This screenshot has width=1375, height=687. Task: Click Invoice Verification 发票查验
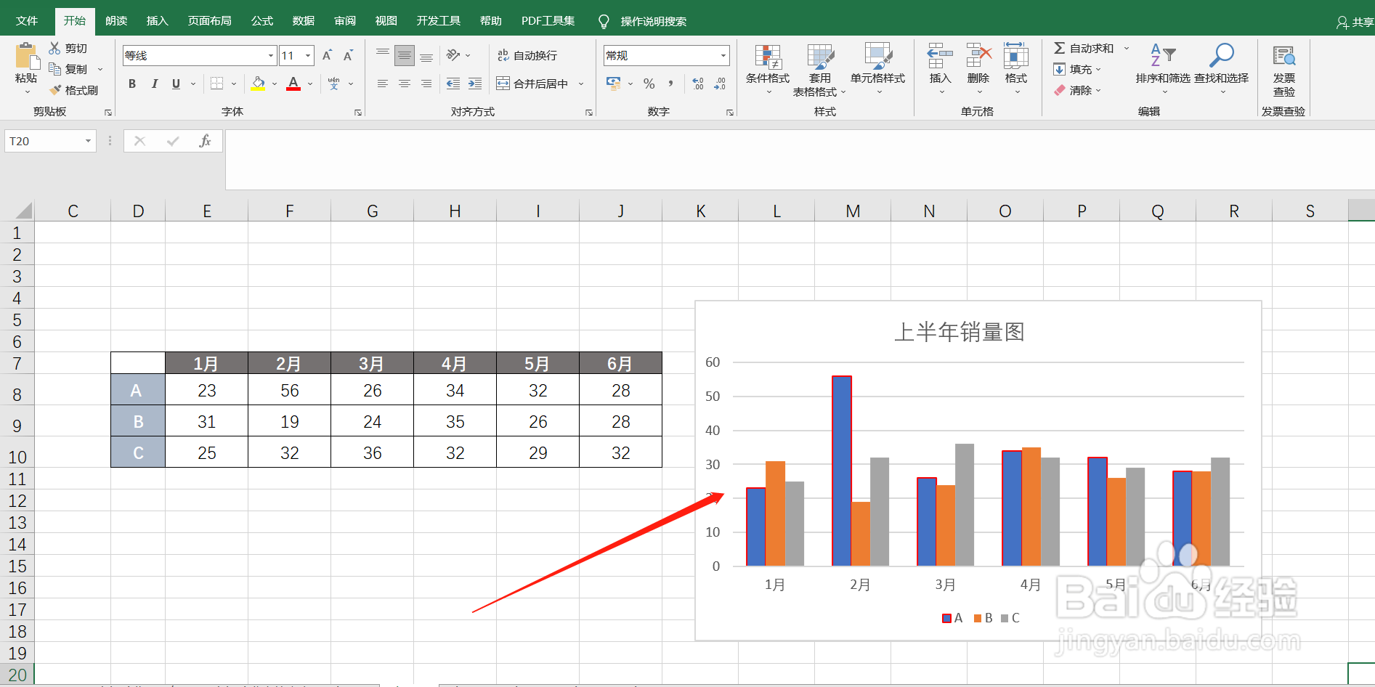[1283, 70]
